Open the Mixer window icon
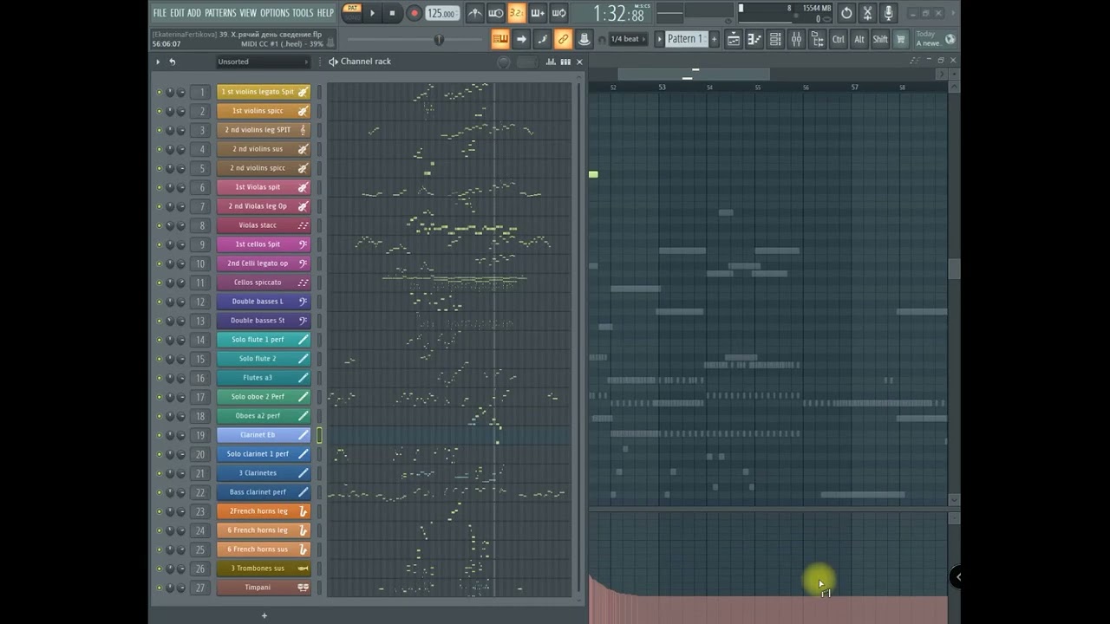1110x624 pixels. (x=796, y=39)
